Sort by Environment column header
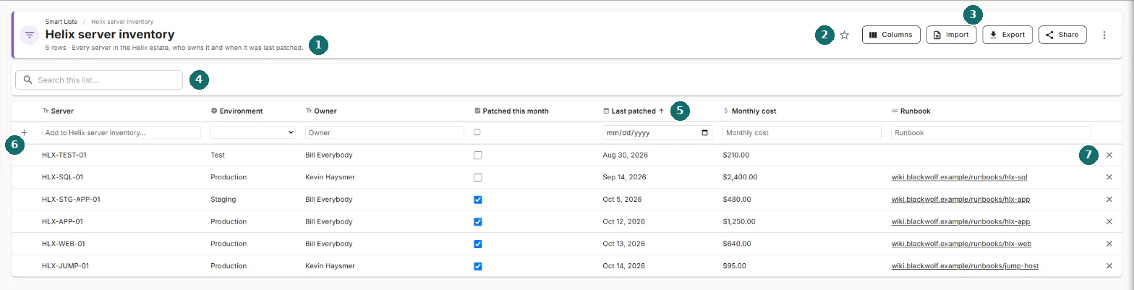The image size is (1134, 290). 236,111
